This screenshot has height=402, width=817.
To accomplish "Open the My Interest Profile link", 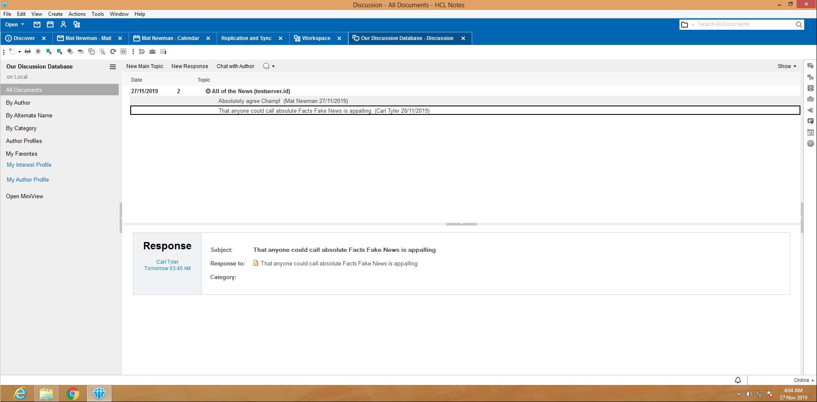I will tap(29, 165).
